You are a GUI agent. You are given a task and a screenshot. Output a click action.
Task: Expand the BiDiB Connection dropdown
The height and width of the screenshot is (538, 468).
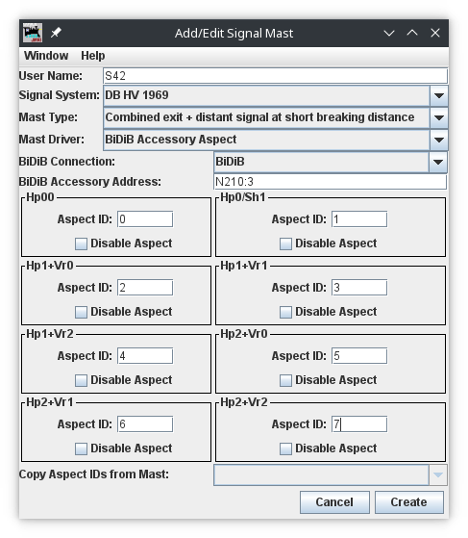tap(438, 162)
